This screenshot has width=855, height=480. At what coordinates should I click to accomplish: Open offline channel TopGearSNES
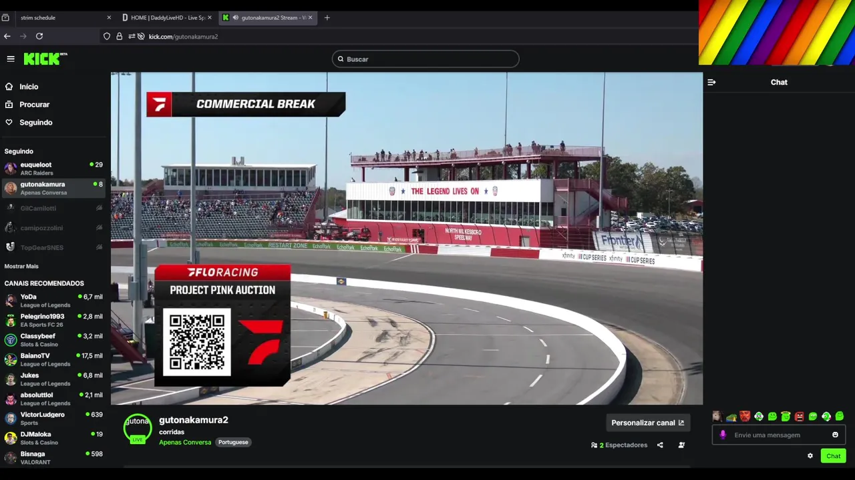[x=53, y=247]
